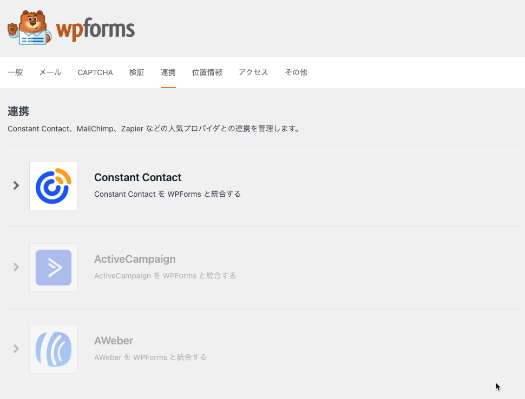Click the ActiveCampaign heading title
The image size is (525, 399).
(x=135, y=259)
